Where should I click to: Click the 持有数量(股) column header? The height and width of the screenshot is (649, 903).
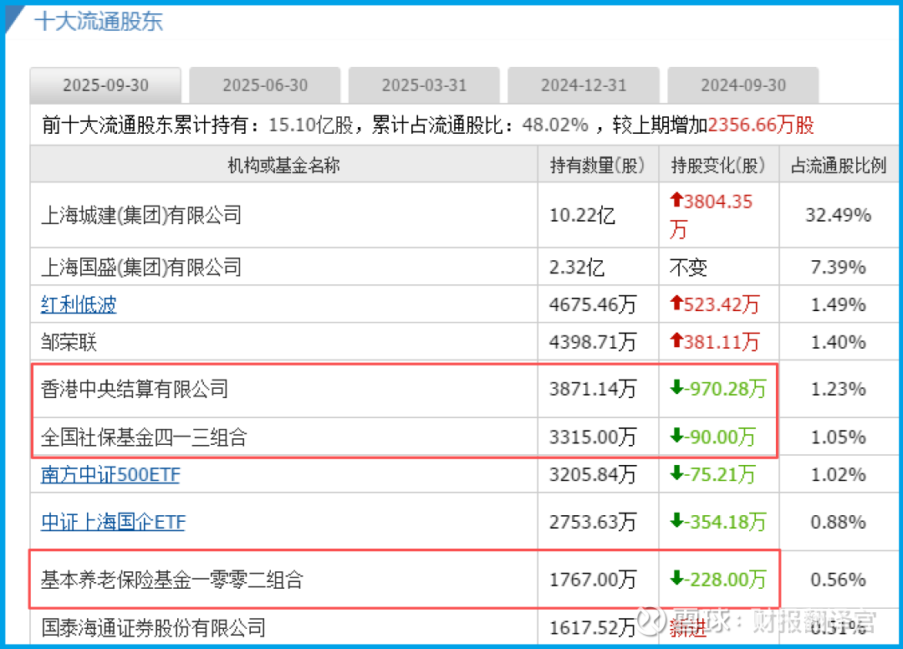click(597, 166)
